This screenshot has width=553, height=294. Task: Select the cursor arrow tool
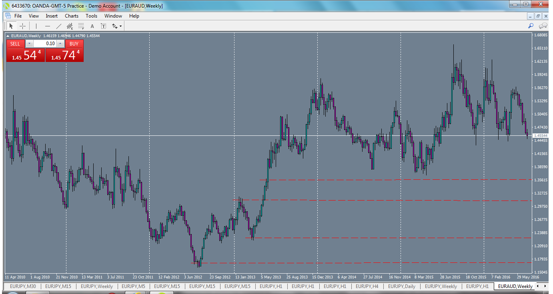click(11, 26)
